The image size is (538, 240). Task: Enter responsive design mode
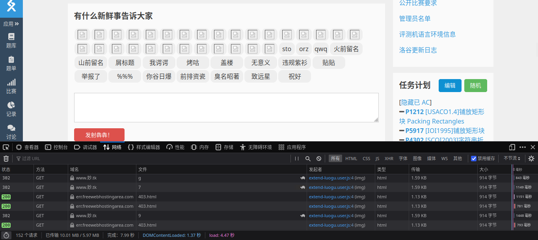pos(512,147)
